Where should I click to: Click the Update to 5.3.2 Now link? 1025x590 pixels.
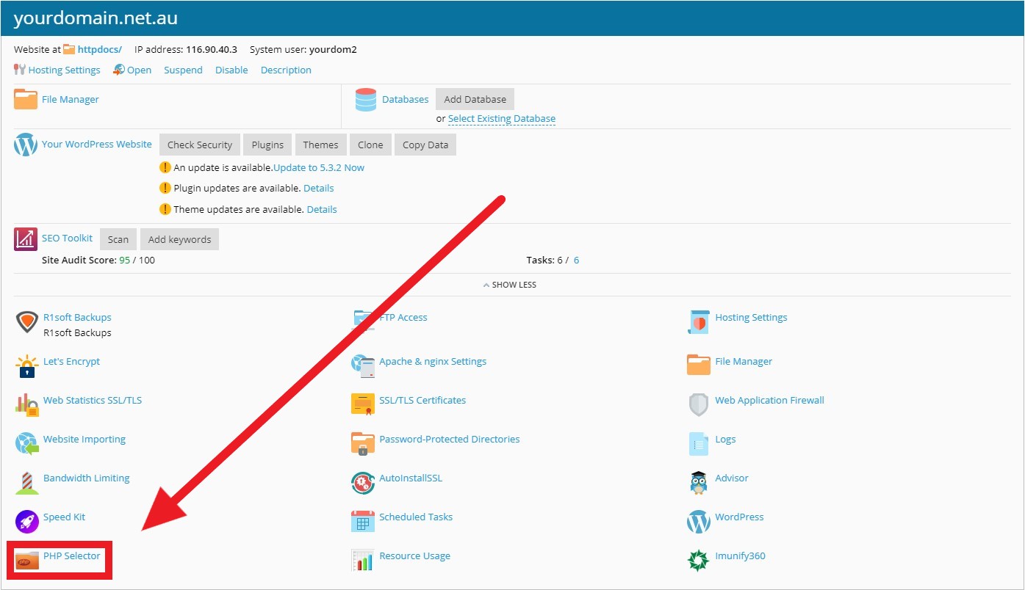(x=319, y=167)
